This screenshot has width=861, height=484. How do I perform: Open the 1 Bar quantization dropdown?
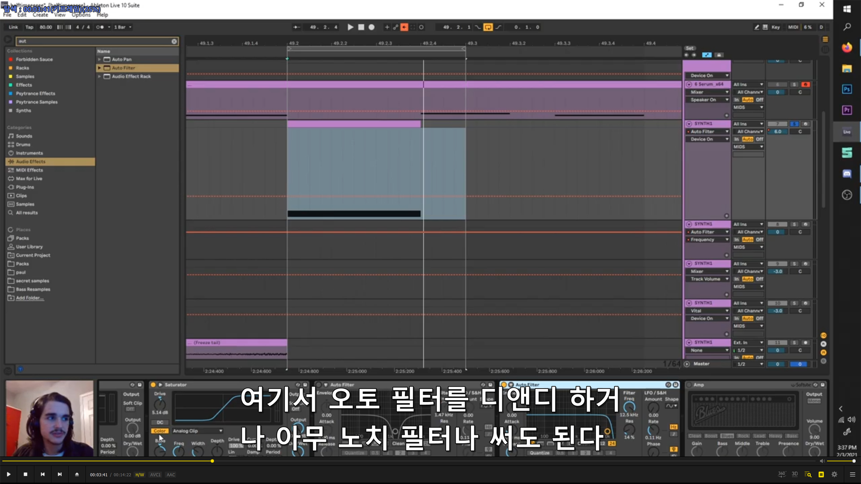coord(123,27)
